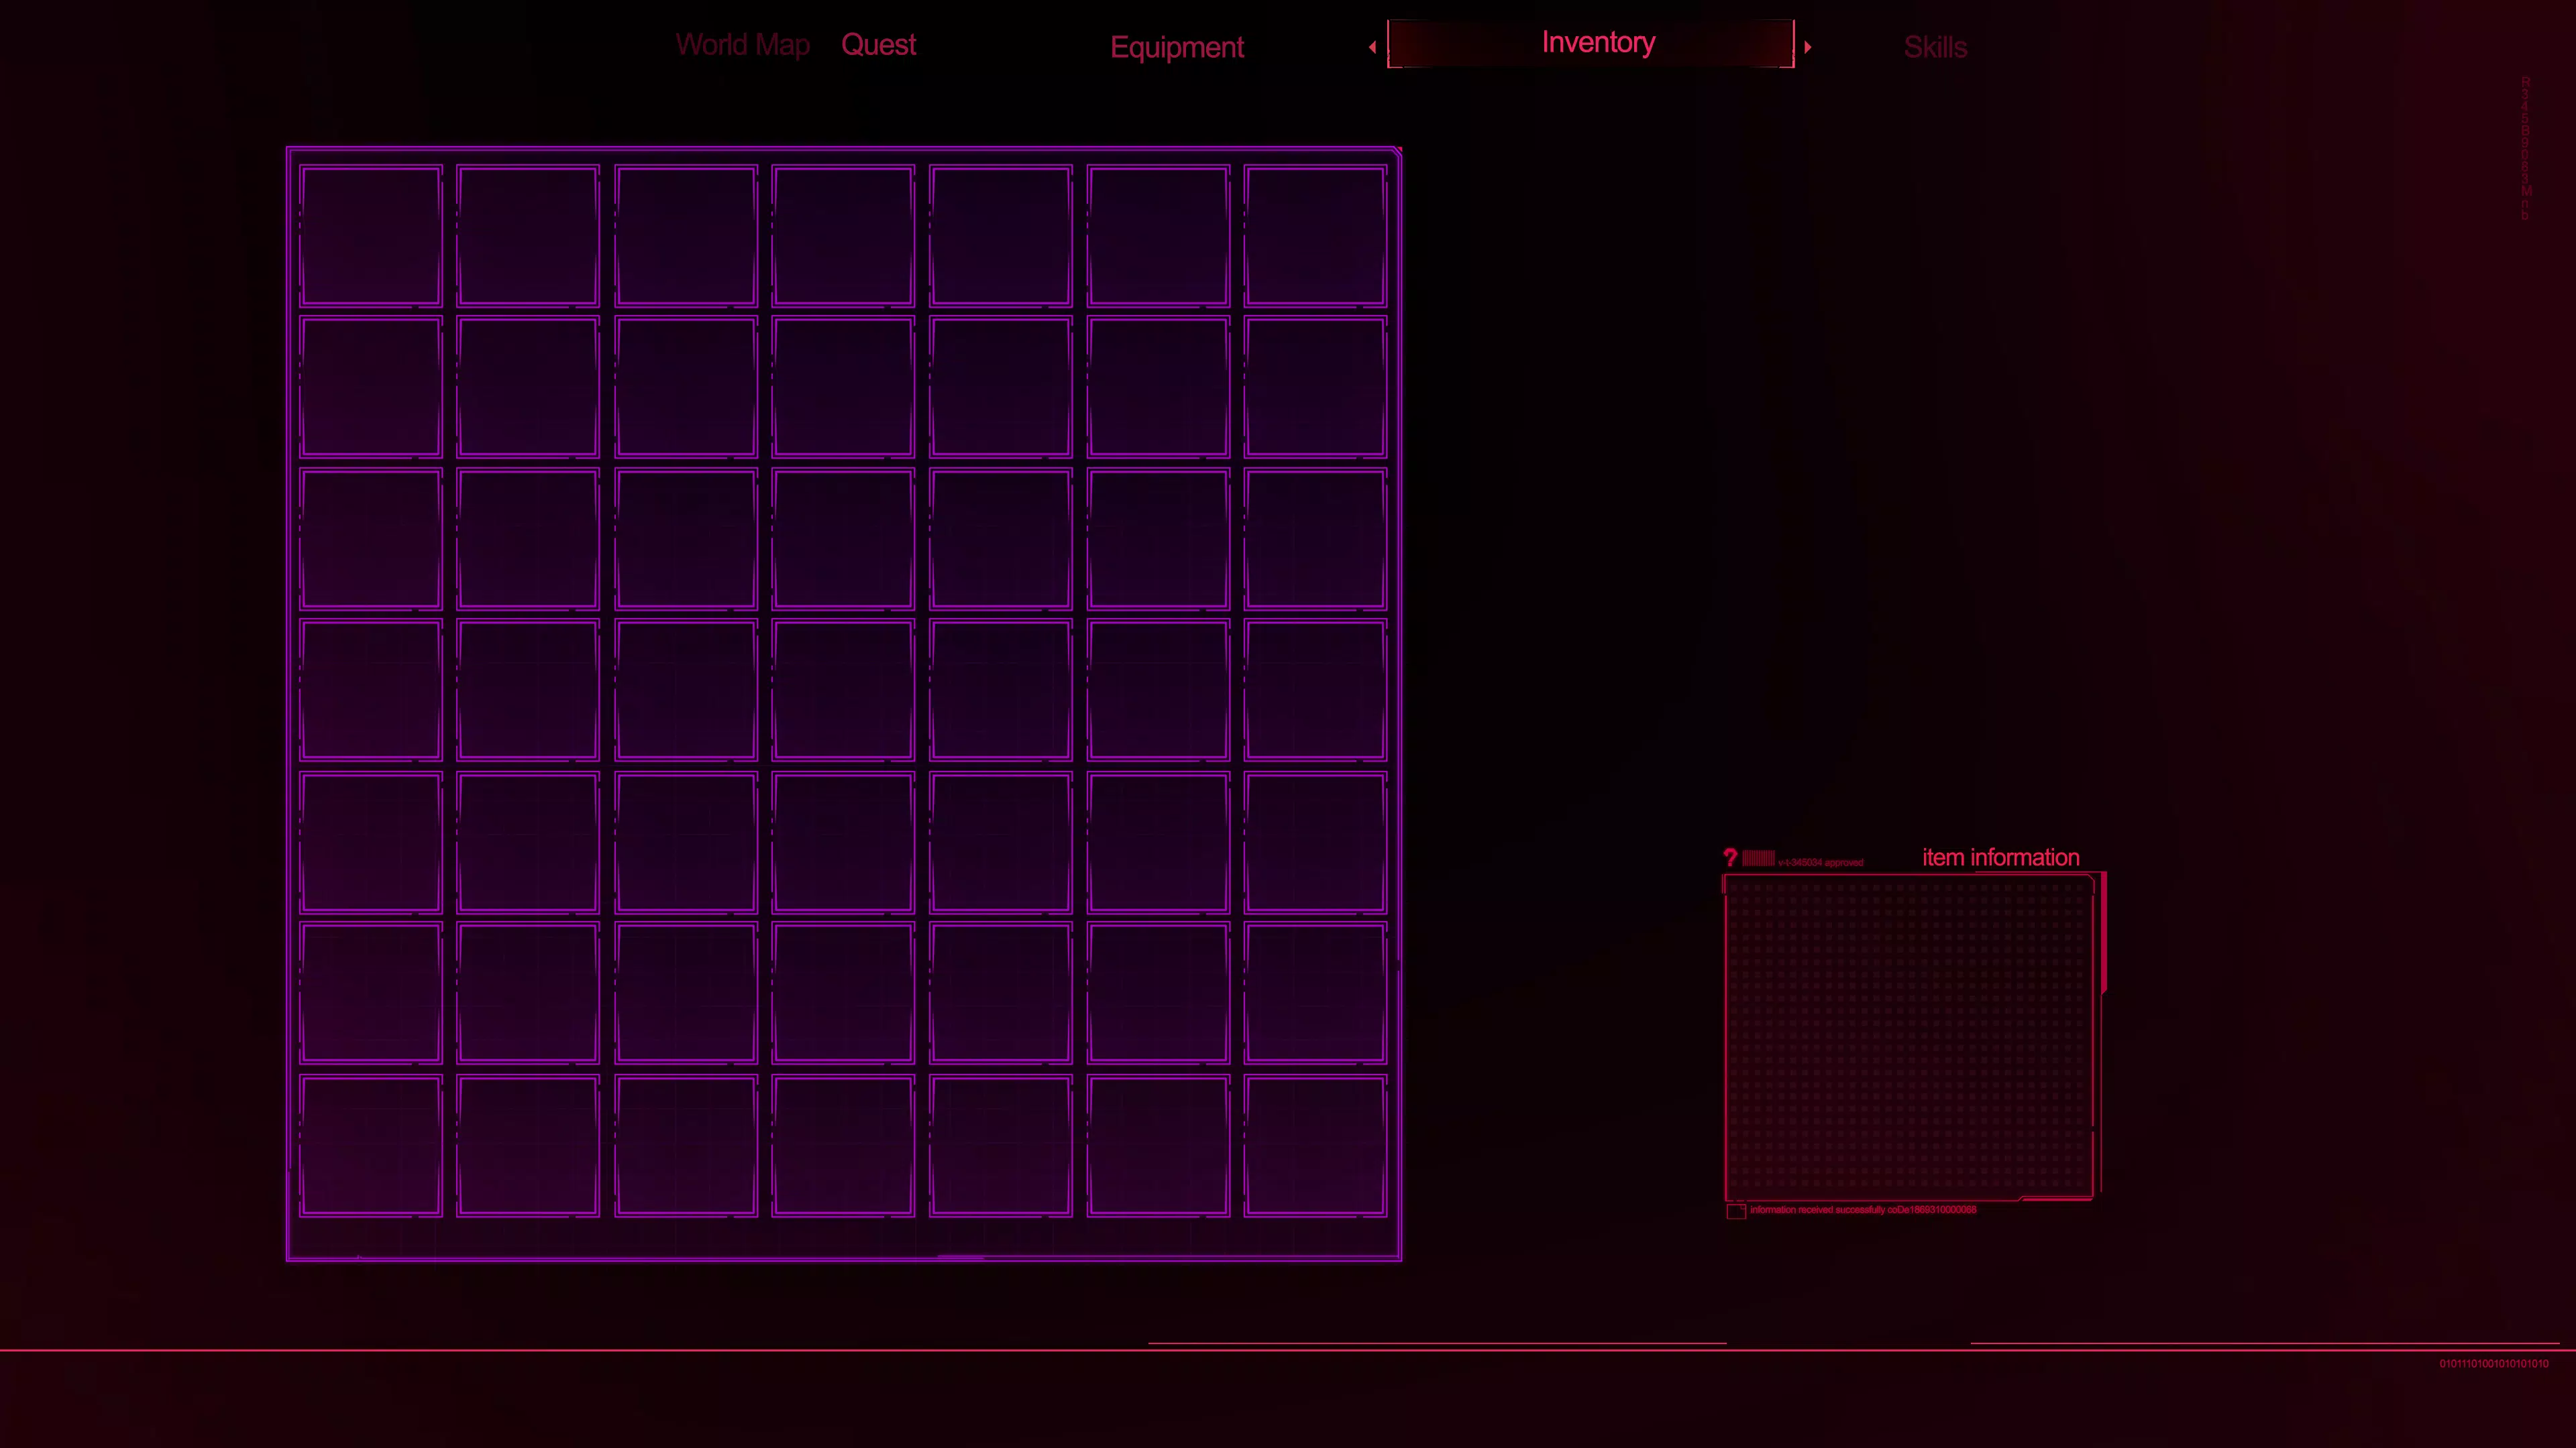Select the highlighted Inventory tab
Screen dimensions: 2576x1448
point(1591,43)
